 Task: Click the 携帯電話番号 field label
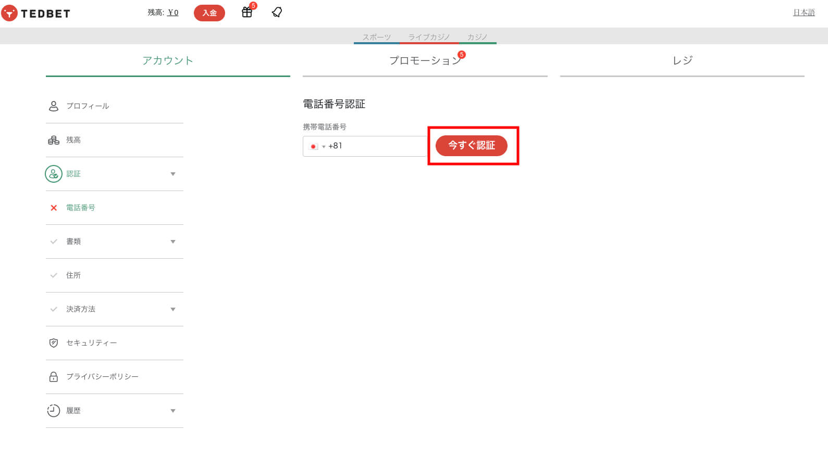pyautogui.click(x=325, y=127)
